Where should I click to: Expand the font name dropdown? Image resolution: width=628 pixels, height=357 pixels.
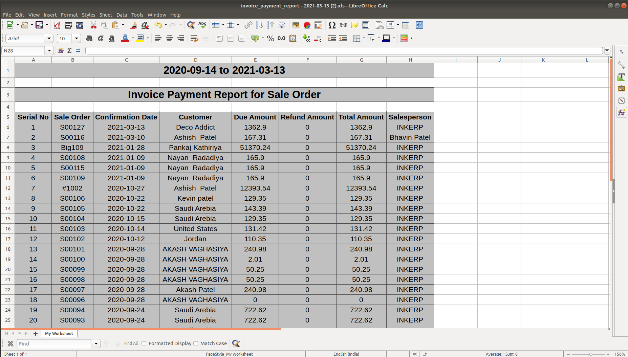click(49, 38)
